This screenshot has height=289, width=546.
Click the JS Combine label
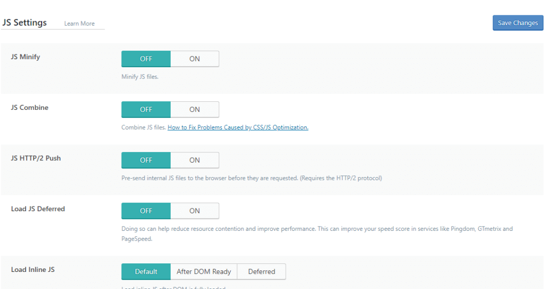(30, 108)
